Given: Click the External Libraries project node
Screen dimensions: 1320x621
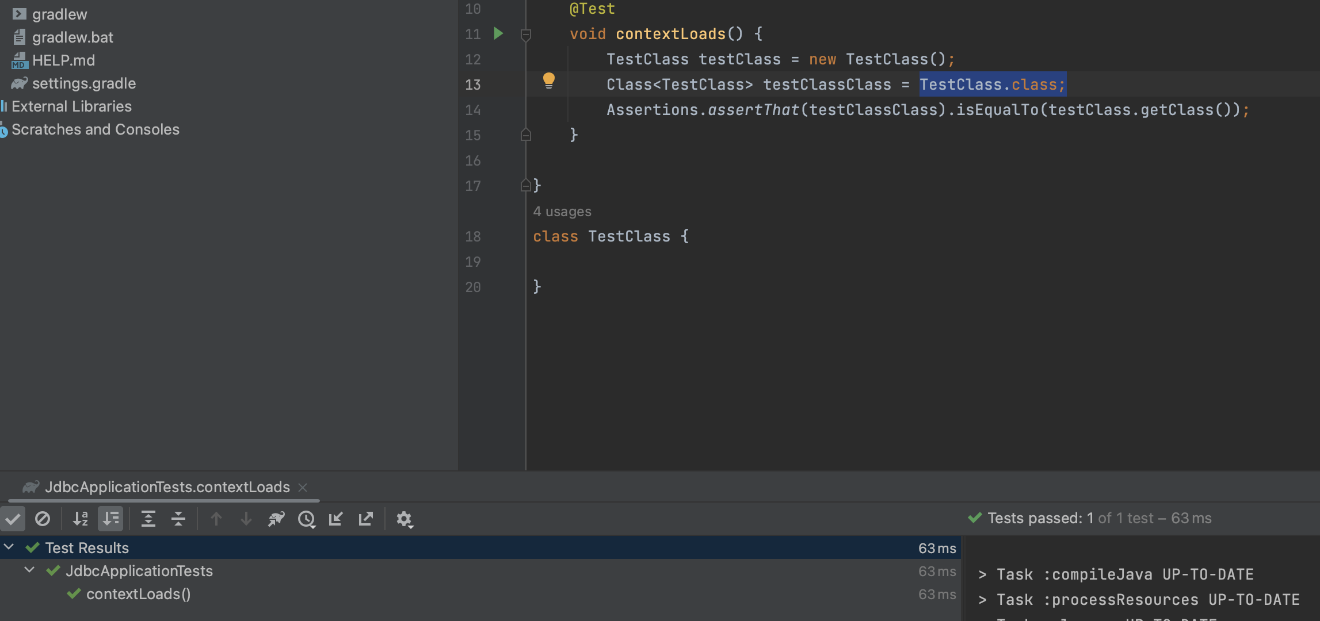Looking at the screenshot, I should click(x=71, y=106).
